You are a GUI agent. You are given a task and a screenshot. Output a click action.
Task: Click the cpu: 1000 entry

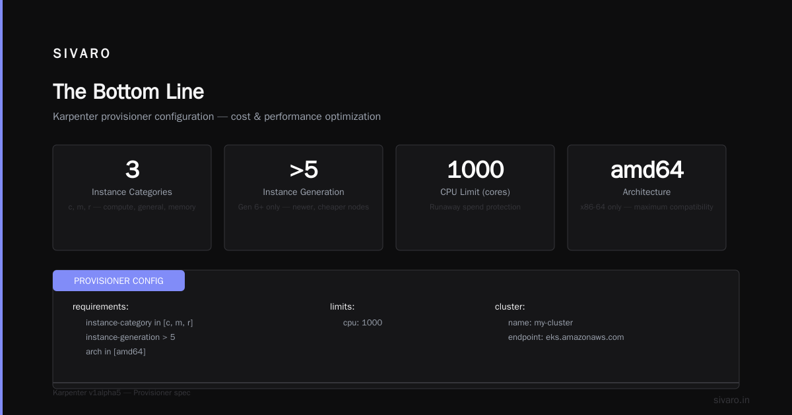[362, 323]
